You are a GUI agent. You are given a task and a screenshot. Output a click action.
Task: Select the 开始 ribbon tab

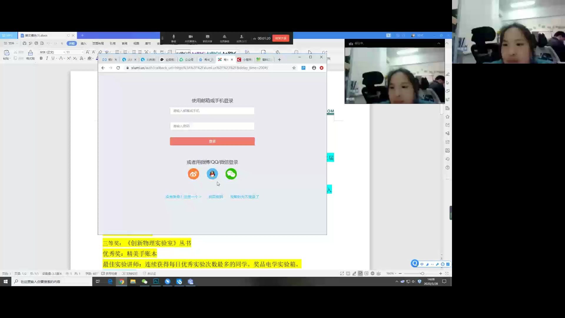72,43
